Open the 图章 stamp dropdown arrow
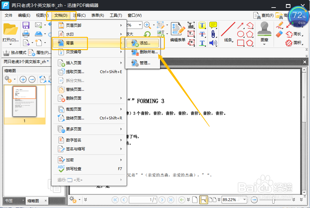310x208 pixels. pyautogui.click(x=264, y=44)
